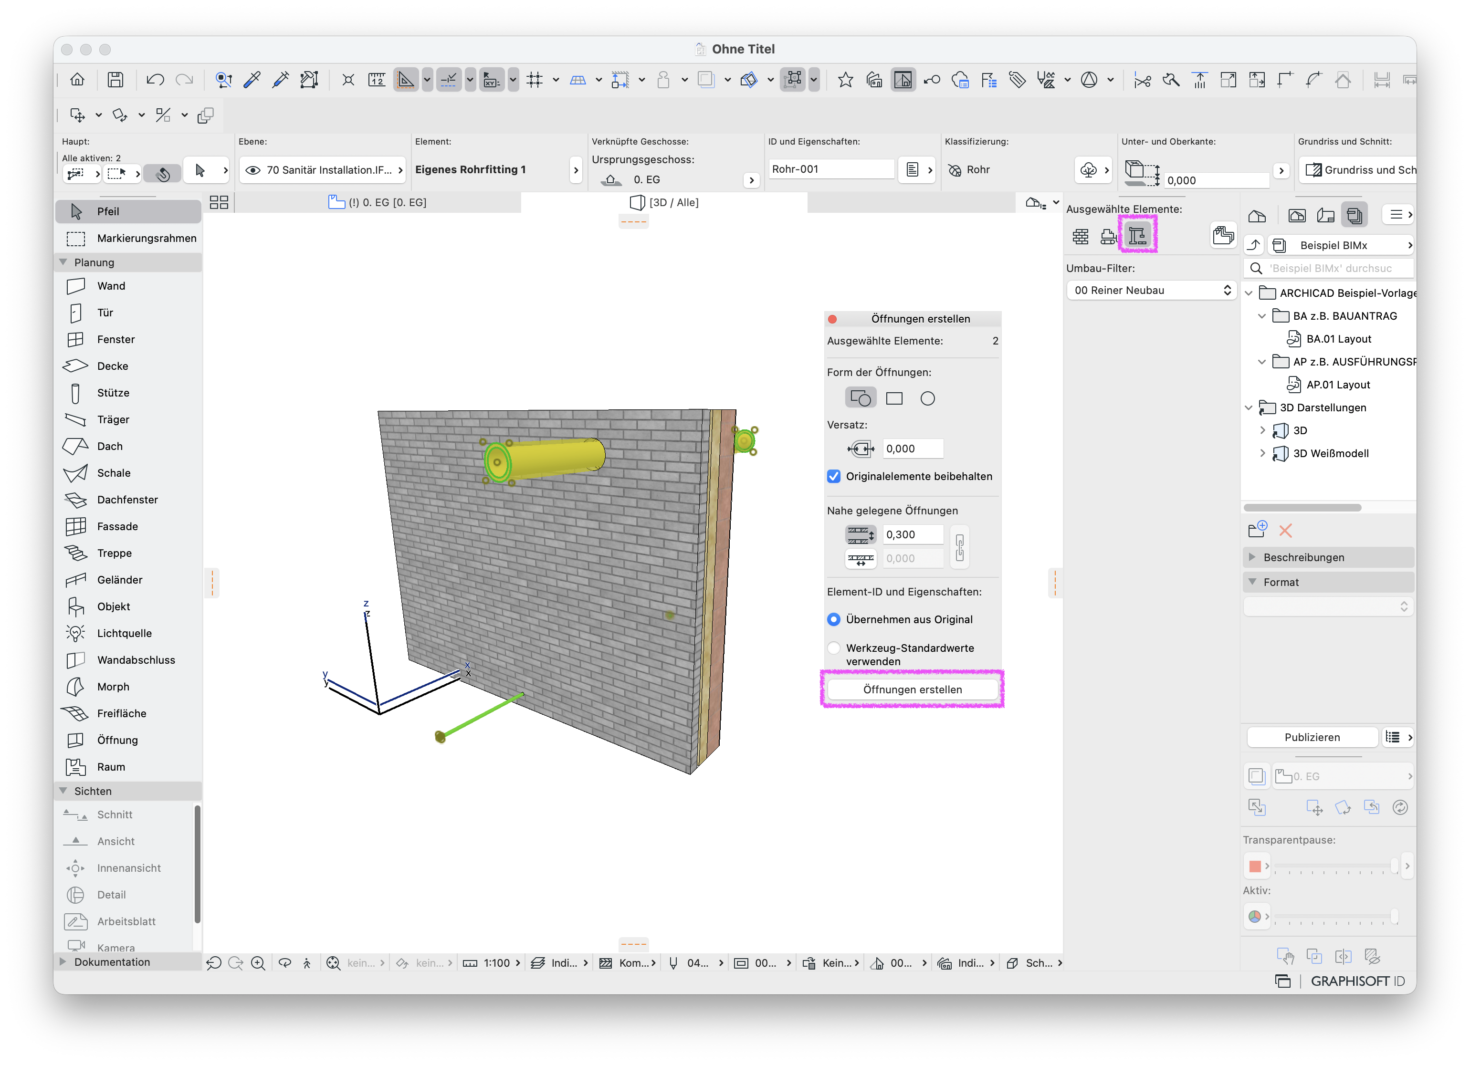Screen dimensions: 1470x1065
Task: Select Übernehmen aus Original option
Action: point(834,619)
